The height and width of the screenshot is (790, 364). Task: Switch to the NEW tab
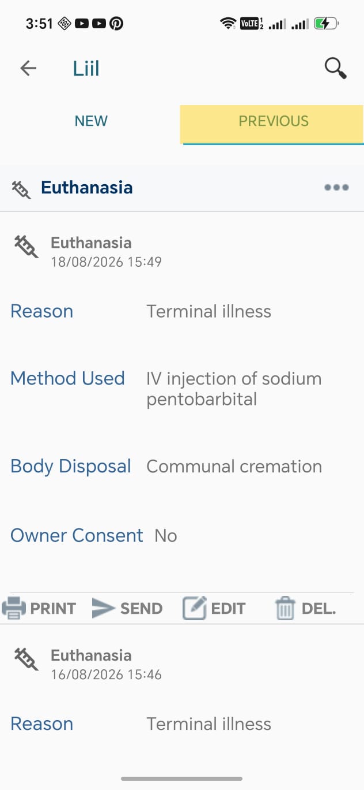[91, 121]
